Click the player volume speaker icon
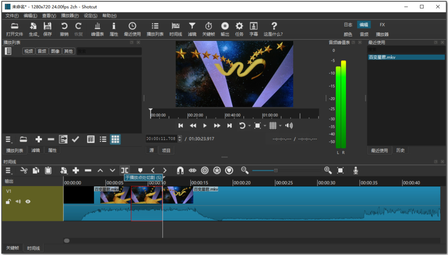The height and width of the screenshot is (255, 448). coord(289,126)
